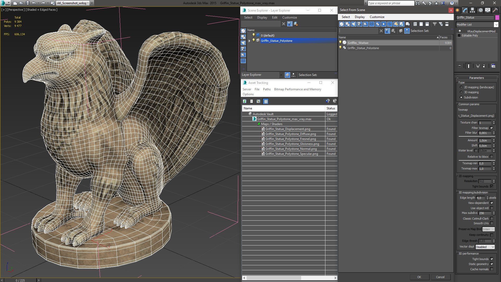Expand the Editable Poly modifier entry
501x282 pixels.
(459, 36)
